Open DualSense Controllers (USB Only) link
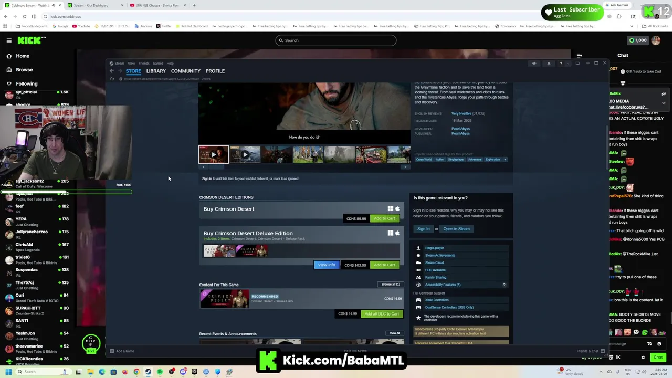672x378 pixels. pos(449,307)
